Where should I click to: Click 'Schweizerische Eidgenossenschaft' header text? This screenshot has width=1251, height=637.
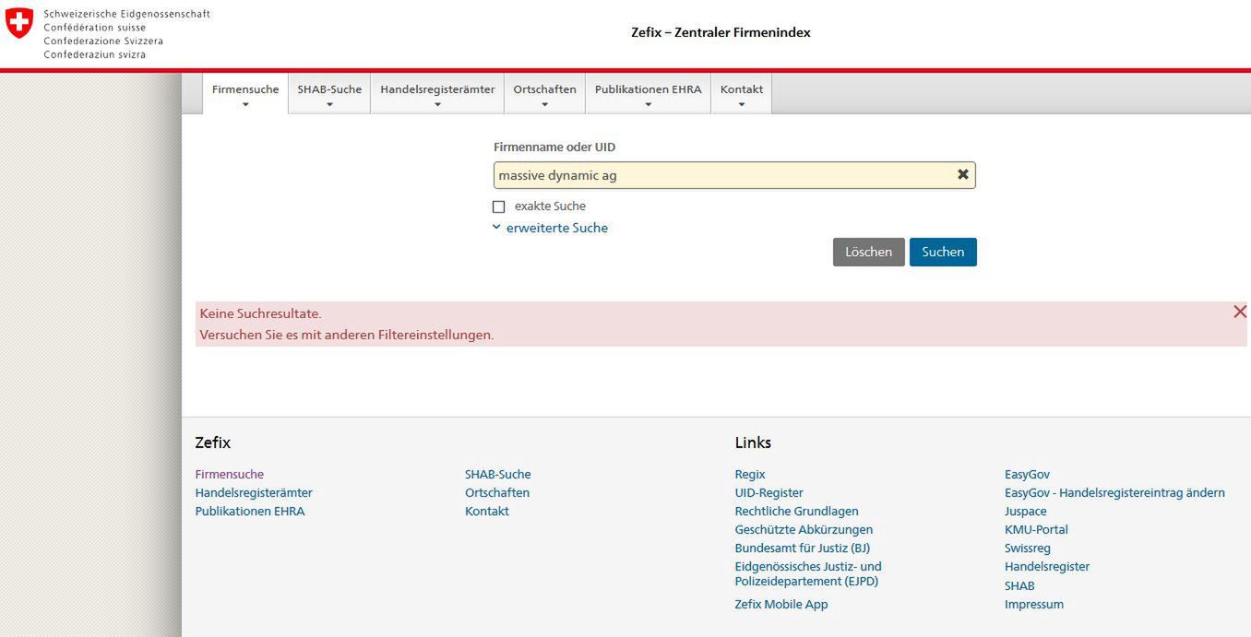127,14
